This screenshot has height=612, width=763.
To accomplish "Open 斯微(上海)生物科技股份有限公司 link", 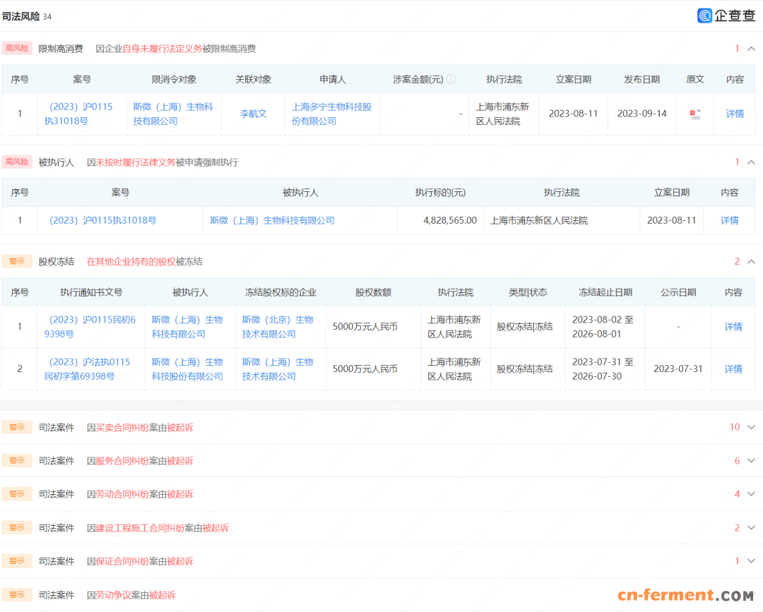I will [187, 369].
